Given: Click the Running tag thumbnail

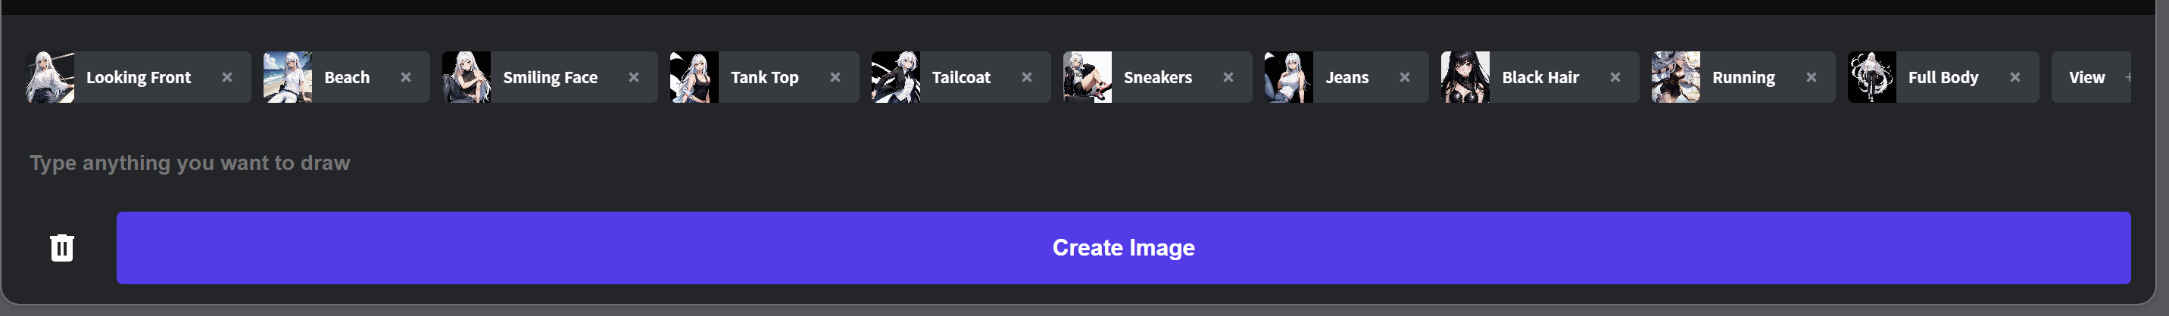Looking at the screenshot, I should tap(1675, 77).
